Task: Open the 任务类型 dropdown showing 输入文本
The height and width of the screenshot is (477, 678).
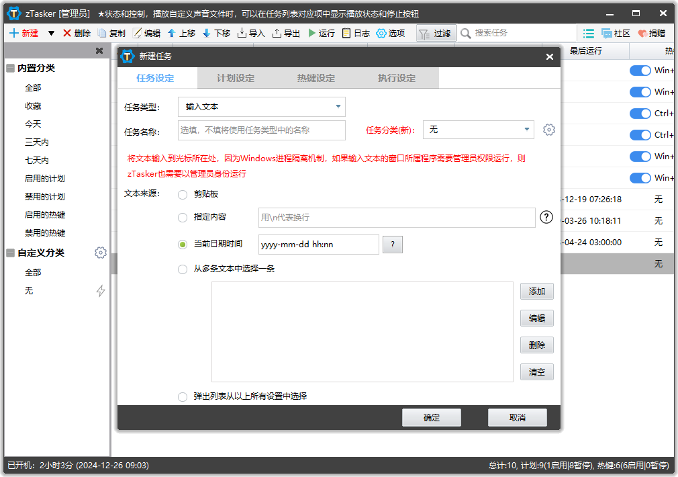Action: pyautogui.click(x=262, y=106)
